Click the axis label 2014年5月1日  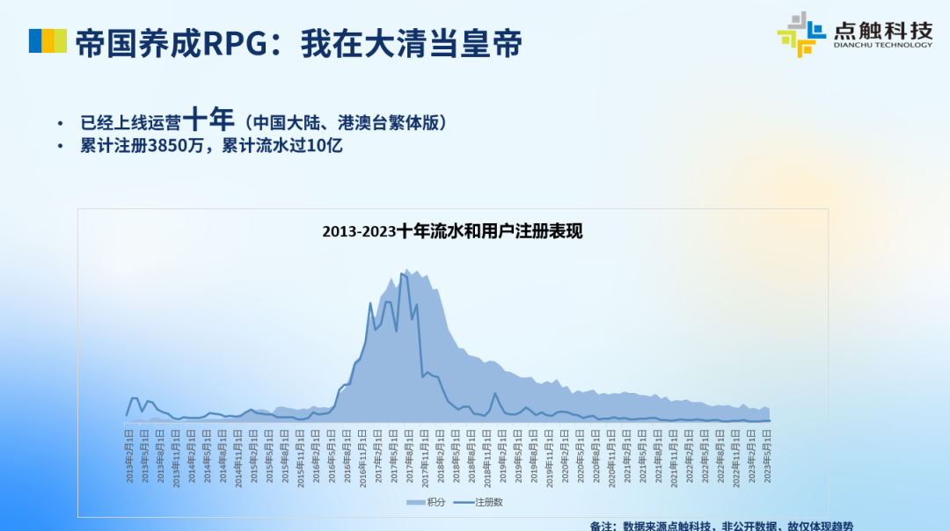coord(208,456)
